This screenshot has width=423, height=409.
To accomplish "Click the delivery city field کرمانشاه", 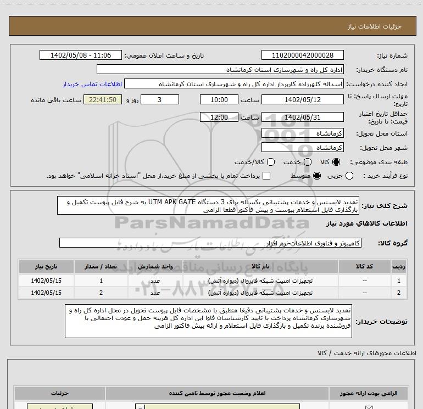I will [x=302, y=148].
